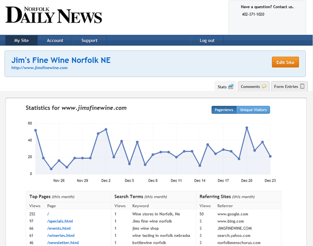Click JIMSFINEWINE.COM referrer entry
The image size is (313, 246).
[235, 228]
